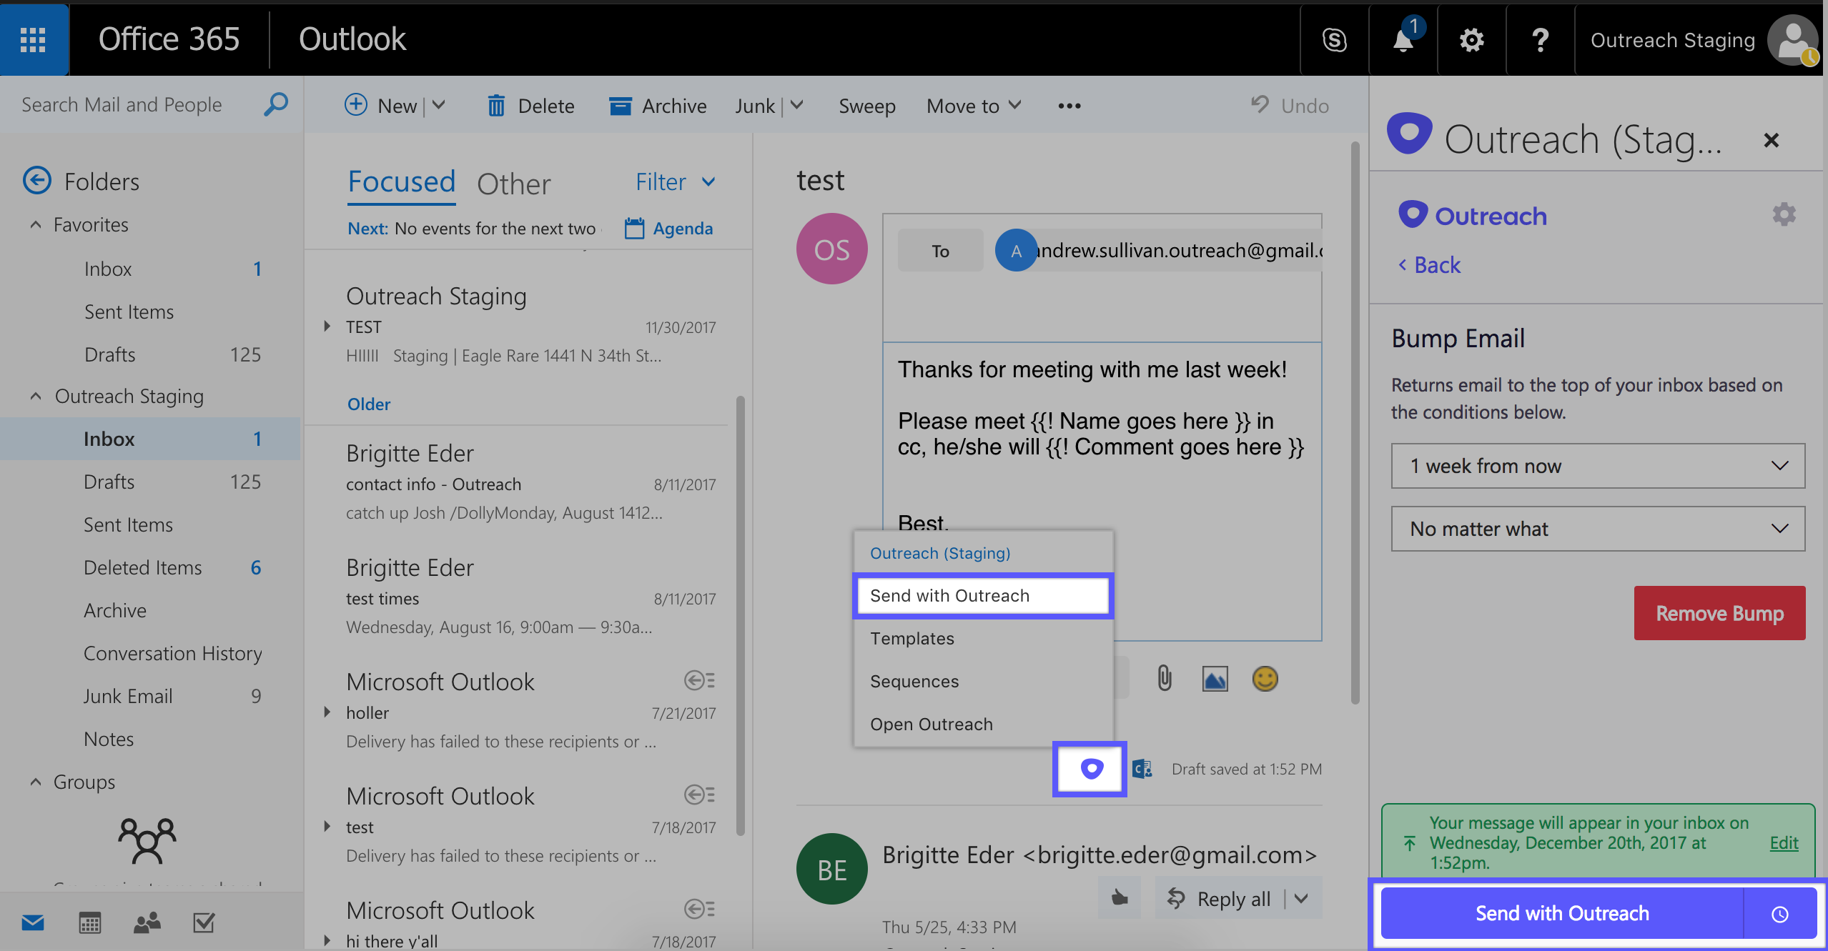Switch to the Other inbox tab
Screen dimensions: 1828x951
pyautogui.click(x=513, y=184)
